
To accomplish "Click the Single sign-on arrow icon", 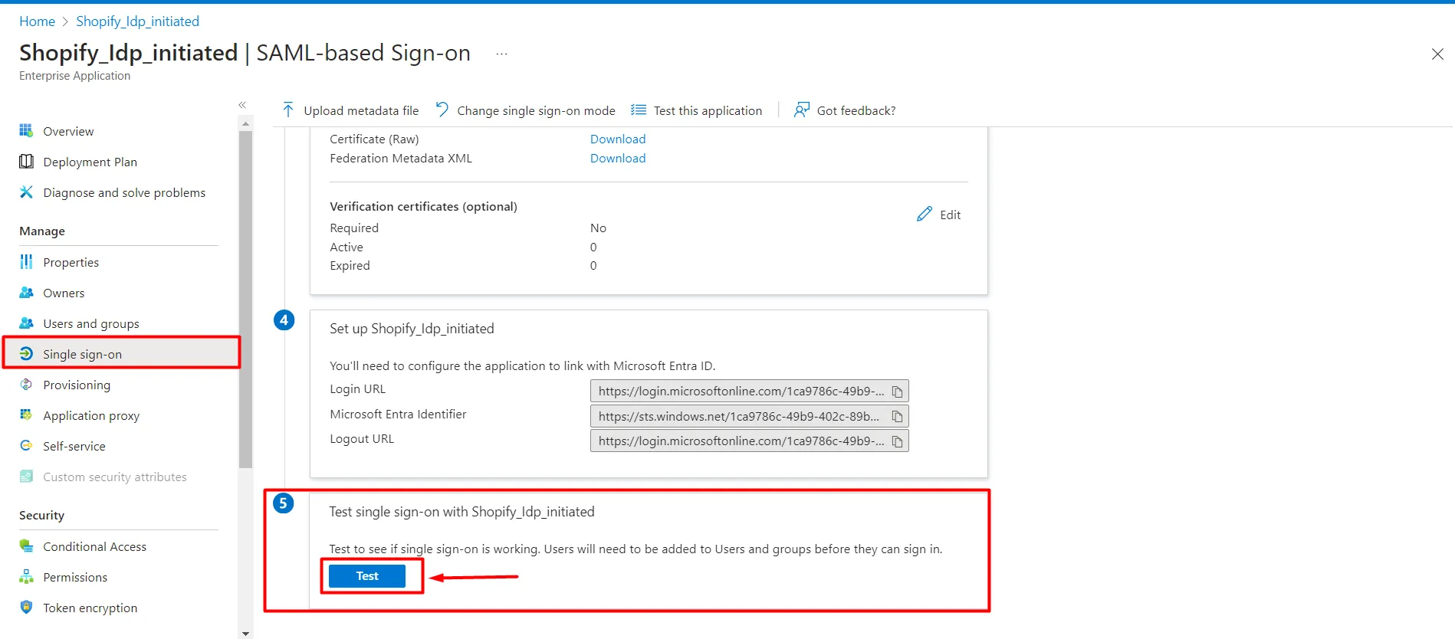I will click(x=26, y=354).
